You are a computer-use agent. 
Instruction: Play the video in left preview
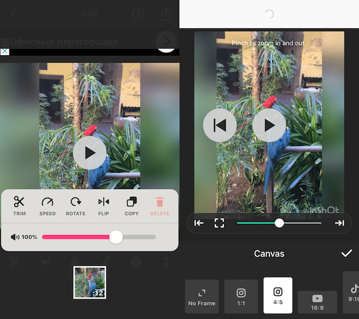[90, 153]
